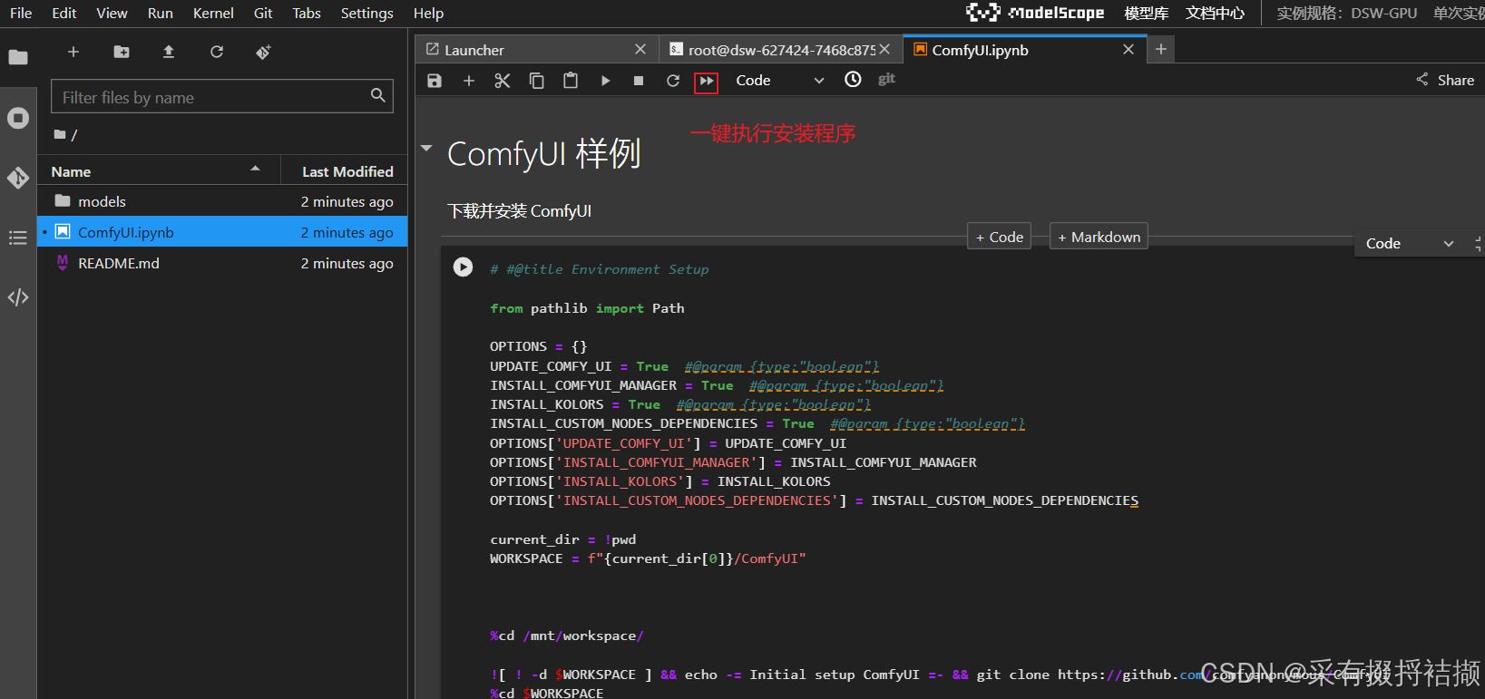Add a code cell with + Code
Viewport: 1485px width, 699px height.
pyautogui.click(x=999, y=237)
